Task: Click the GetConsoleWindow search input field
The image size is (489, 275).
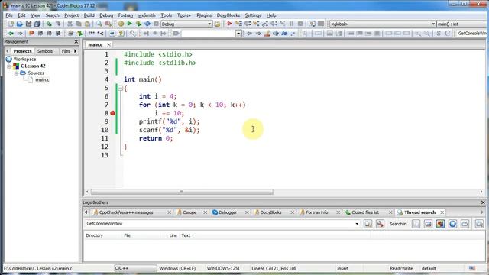Action: coord(219,224)
